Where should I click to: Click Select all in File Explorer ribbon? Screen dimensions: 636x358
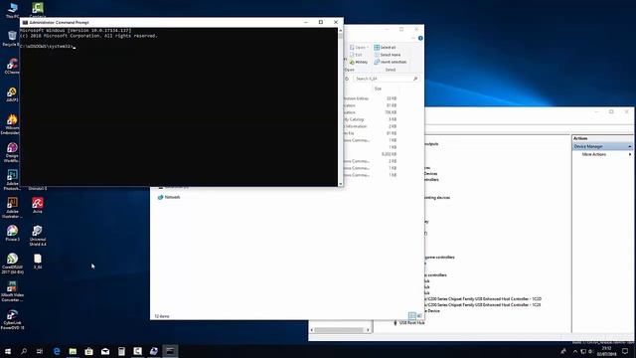click(385, 48)
